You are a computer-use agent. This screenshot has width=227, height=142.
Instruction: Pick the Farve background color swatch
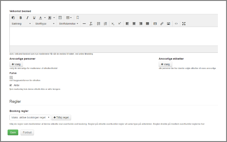(11, 78)
